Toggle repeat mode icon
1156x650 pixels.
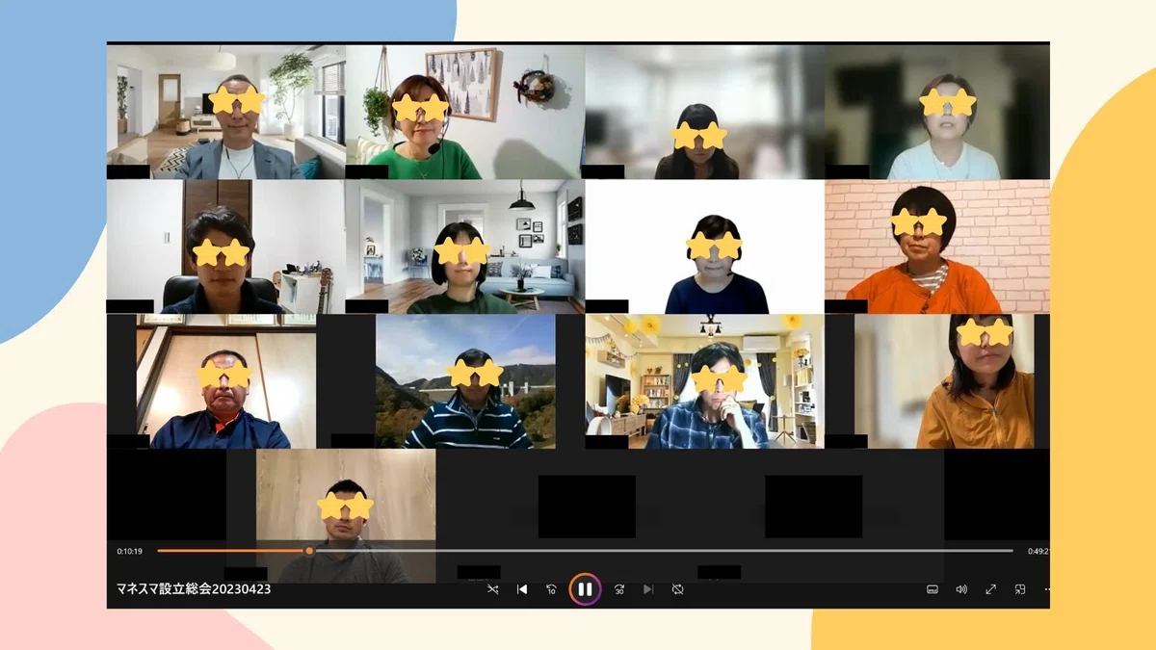click(x=678, y=589)
